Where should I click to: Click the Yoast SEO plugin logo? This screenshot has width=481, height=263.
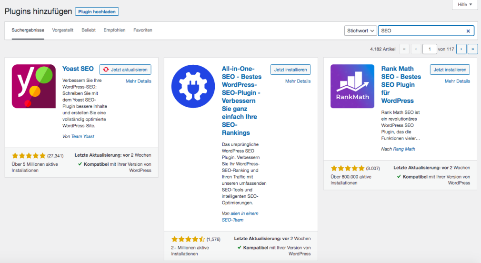pyautogui.click(x=34, y=86)
